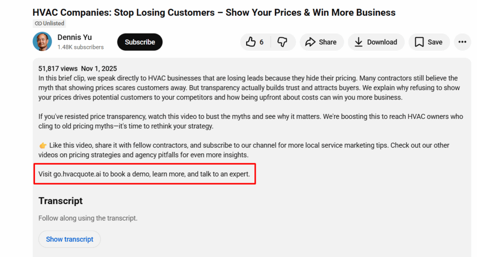Open the Share options
477x257 pixels.
321,42
